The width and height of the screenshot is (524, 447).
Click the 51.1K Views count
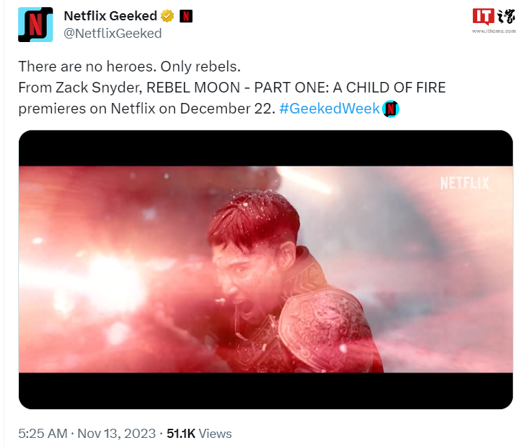[x=199, y=434]
